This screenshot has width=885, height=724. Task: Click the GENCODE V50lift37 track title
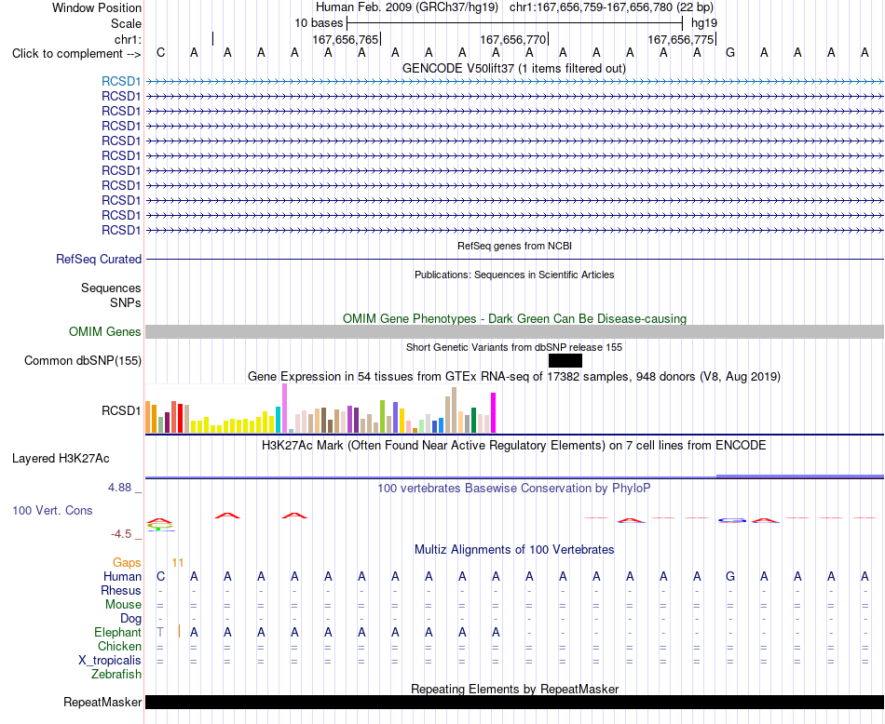coord(514,68)
